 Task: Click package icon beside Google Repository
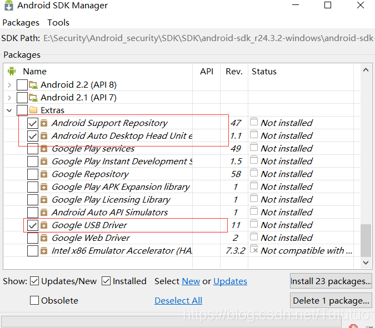click(44, 174)
